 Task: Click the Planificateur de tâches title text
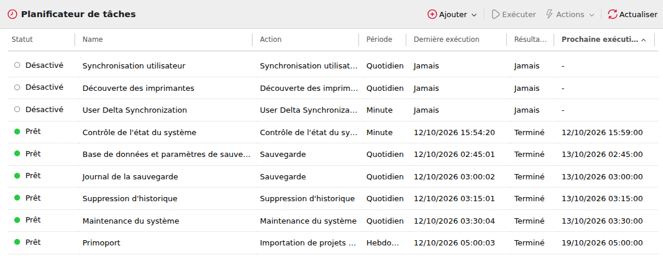coord(79,14)
